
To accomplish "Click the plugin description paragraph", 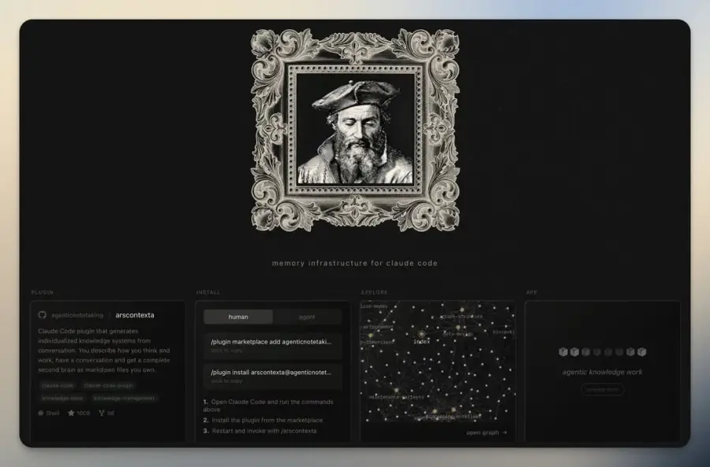I will pos(104,350).
